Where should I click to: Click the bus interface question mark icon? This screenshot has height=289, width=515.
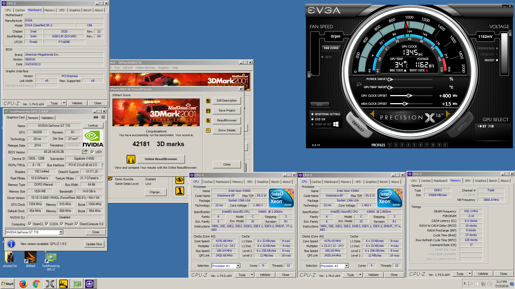click(x=102, y=165)
